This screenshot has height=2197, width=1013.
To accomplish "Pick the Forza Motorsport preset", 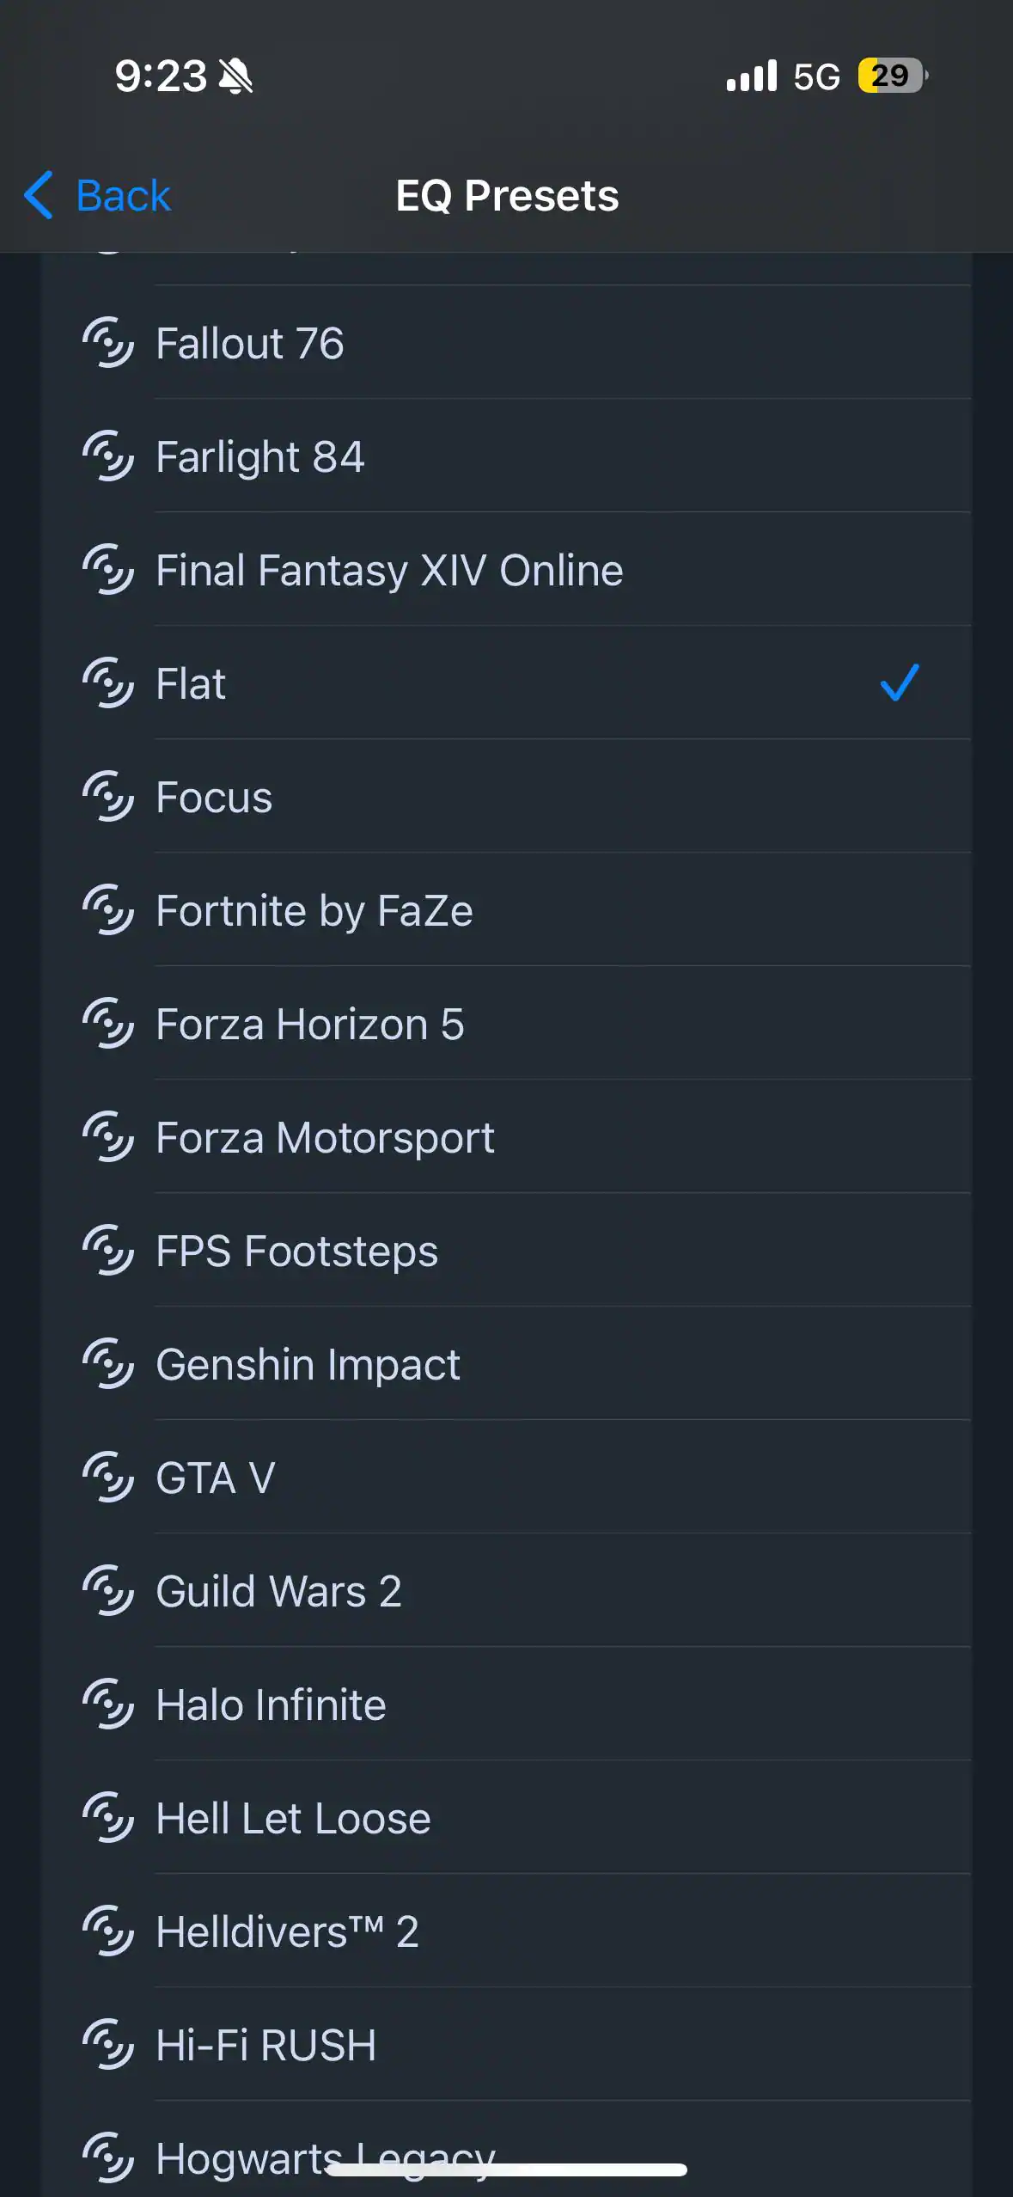I will (x=325, y=1138).
